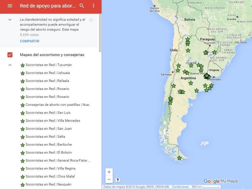252x189 pixels.
Task: Click the Google My Maps logo
Action: coord(220,181)
